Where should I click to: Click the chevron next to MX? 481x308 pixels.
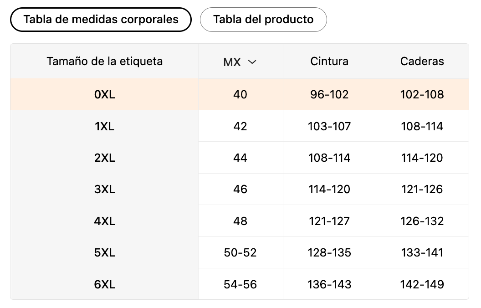pos(252,62)
